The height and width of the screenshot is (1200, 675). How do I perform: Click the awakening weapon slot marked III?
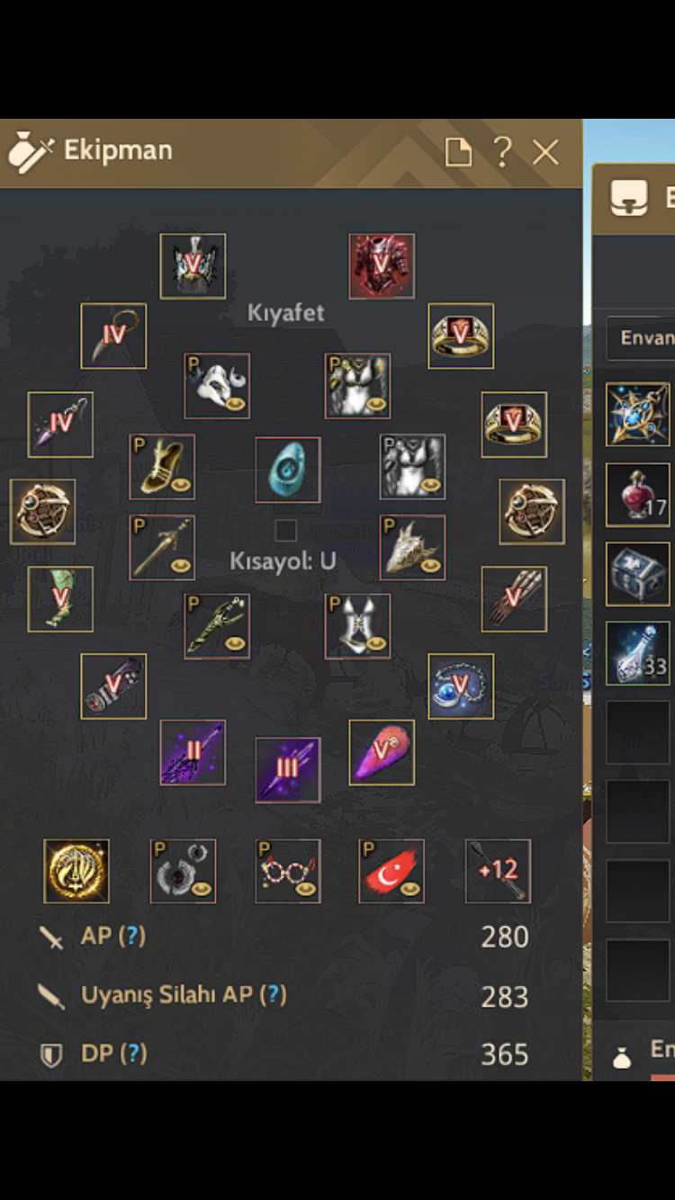click(287, 769)
